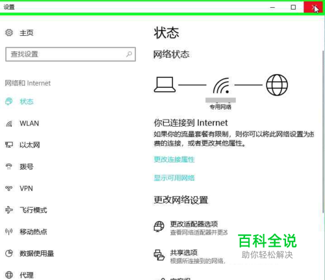Image resolution: width=325 pixels, height=280 pixels.
Task: Click the Wi-Fi signal icon in diagram
Action: (221, 86)
